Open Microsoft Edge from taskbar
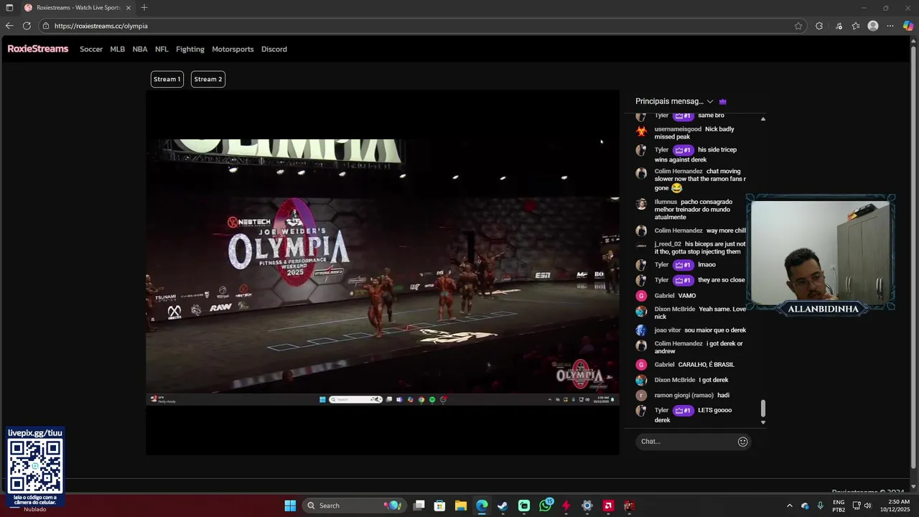The height and width of the screenshot is (517, 919). point(482,506)
